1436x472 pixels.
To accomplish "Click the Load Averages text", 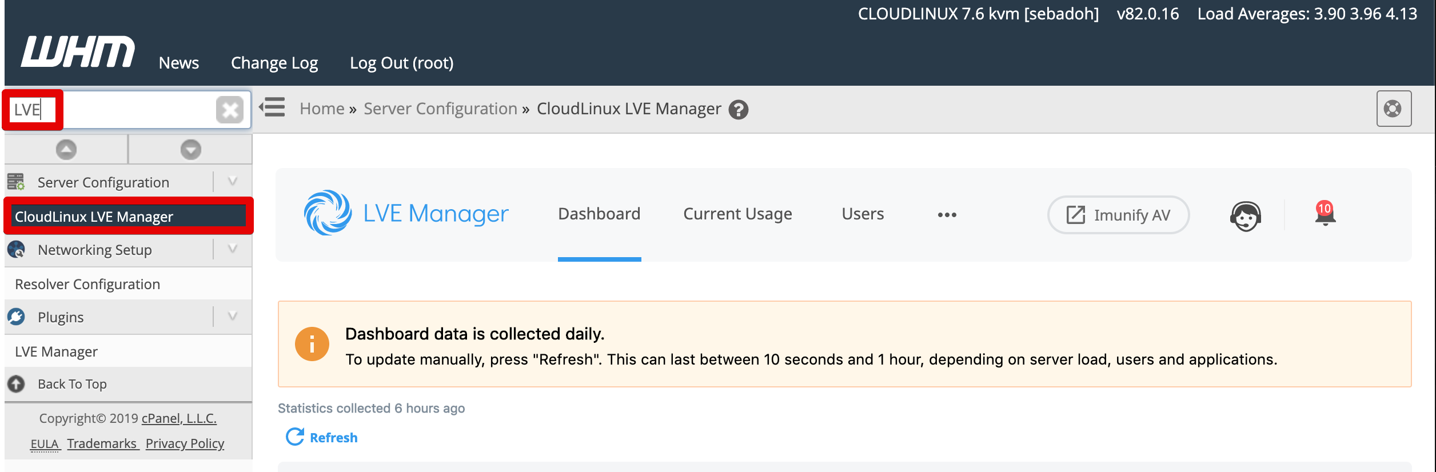I will tap(1307, 14).
